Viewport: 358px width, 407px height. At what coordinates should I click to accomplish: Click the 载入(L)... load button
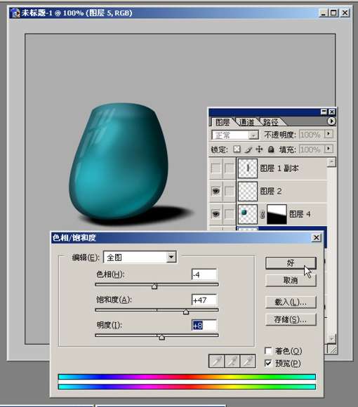point(291,302)
